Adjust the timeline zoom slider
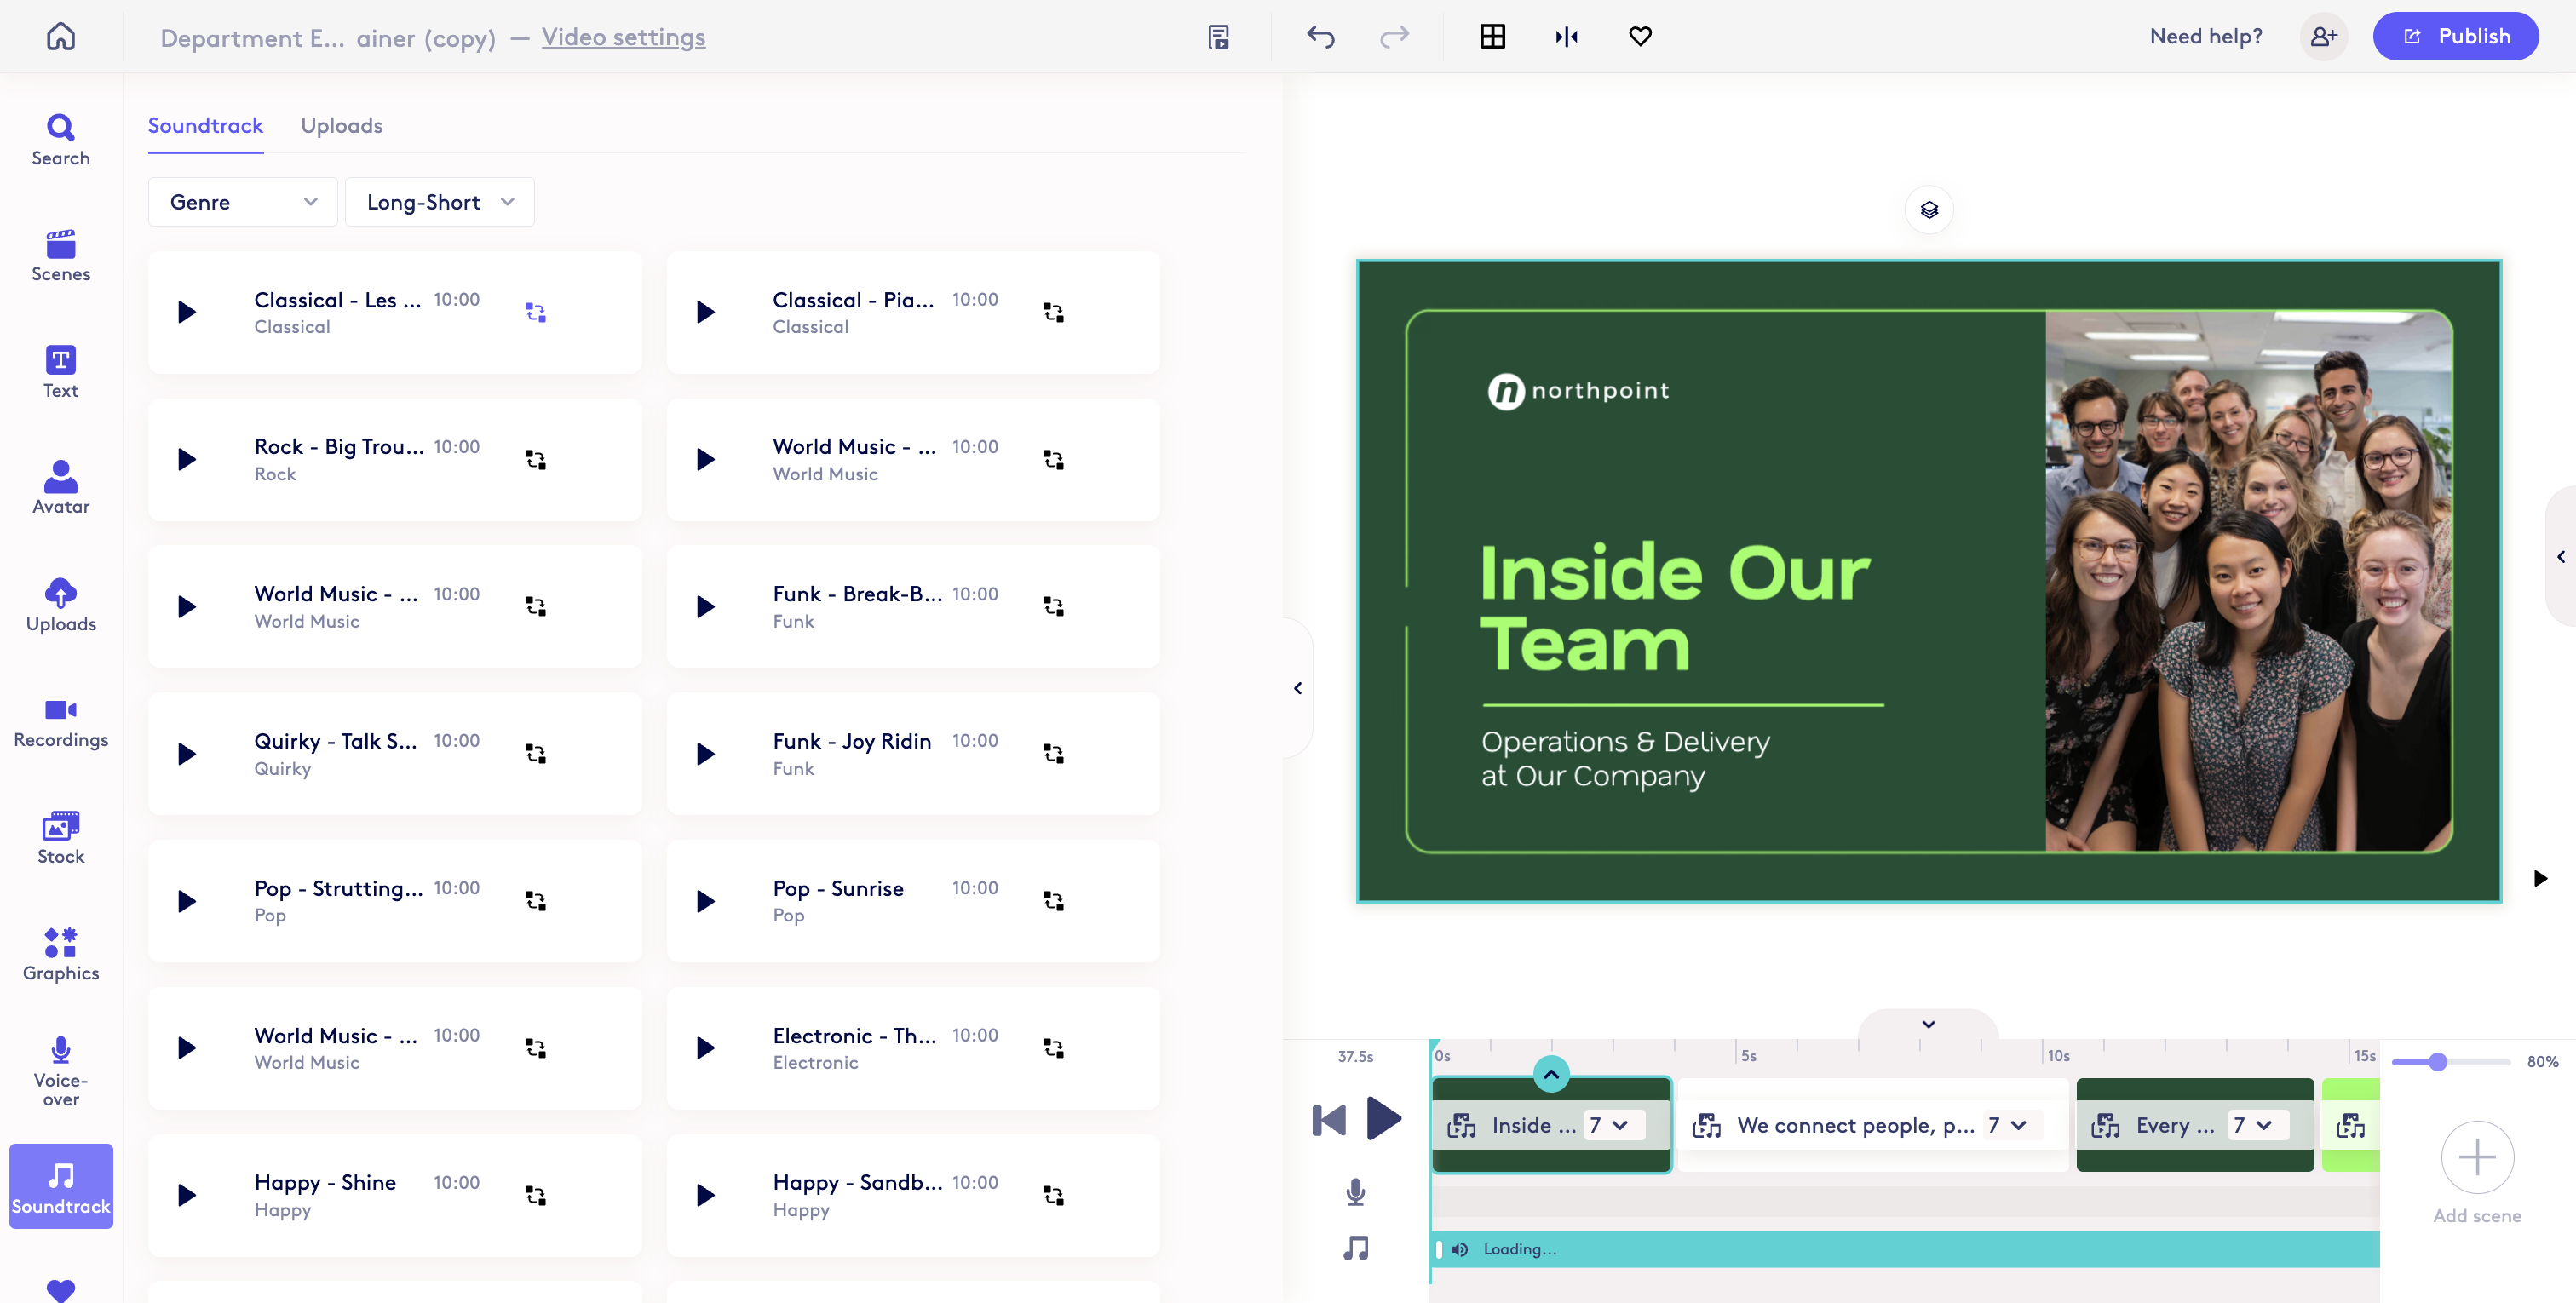 [2437, 1062]
